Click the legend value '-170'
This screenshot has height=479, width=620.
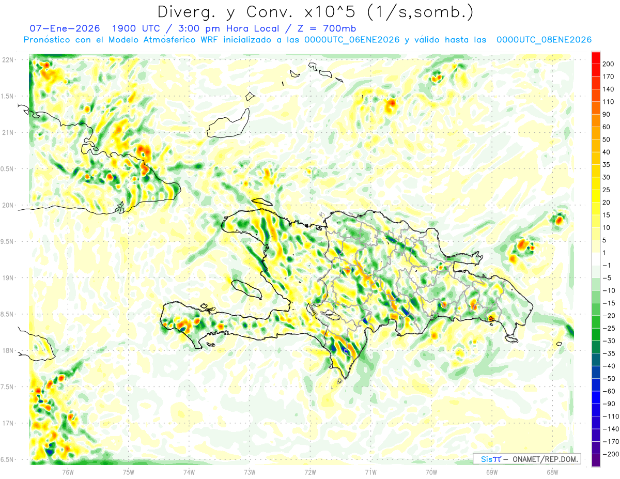click(x=611, y=442)
